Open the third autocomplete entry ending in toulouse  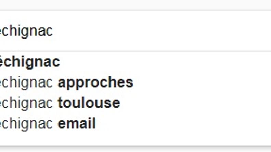tap(135, 103)
